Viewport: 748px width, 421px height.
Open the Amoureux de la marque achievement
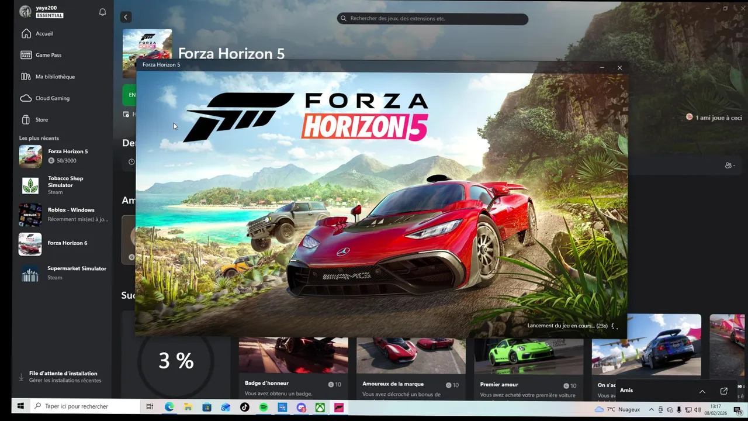pyautogui.click(x=411, y=367)
